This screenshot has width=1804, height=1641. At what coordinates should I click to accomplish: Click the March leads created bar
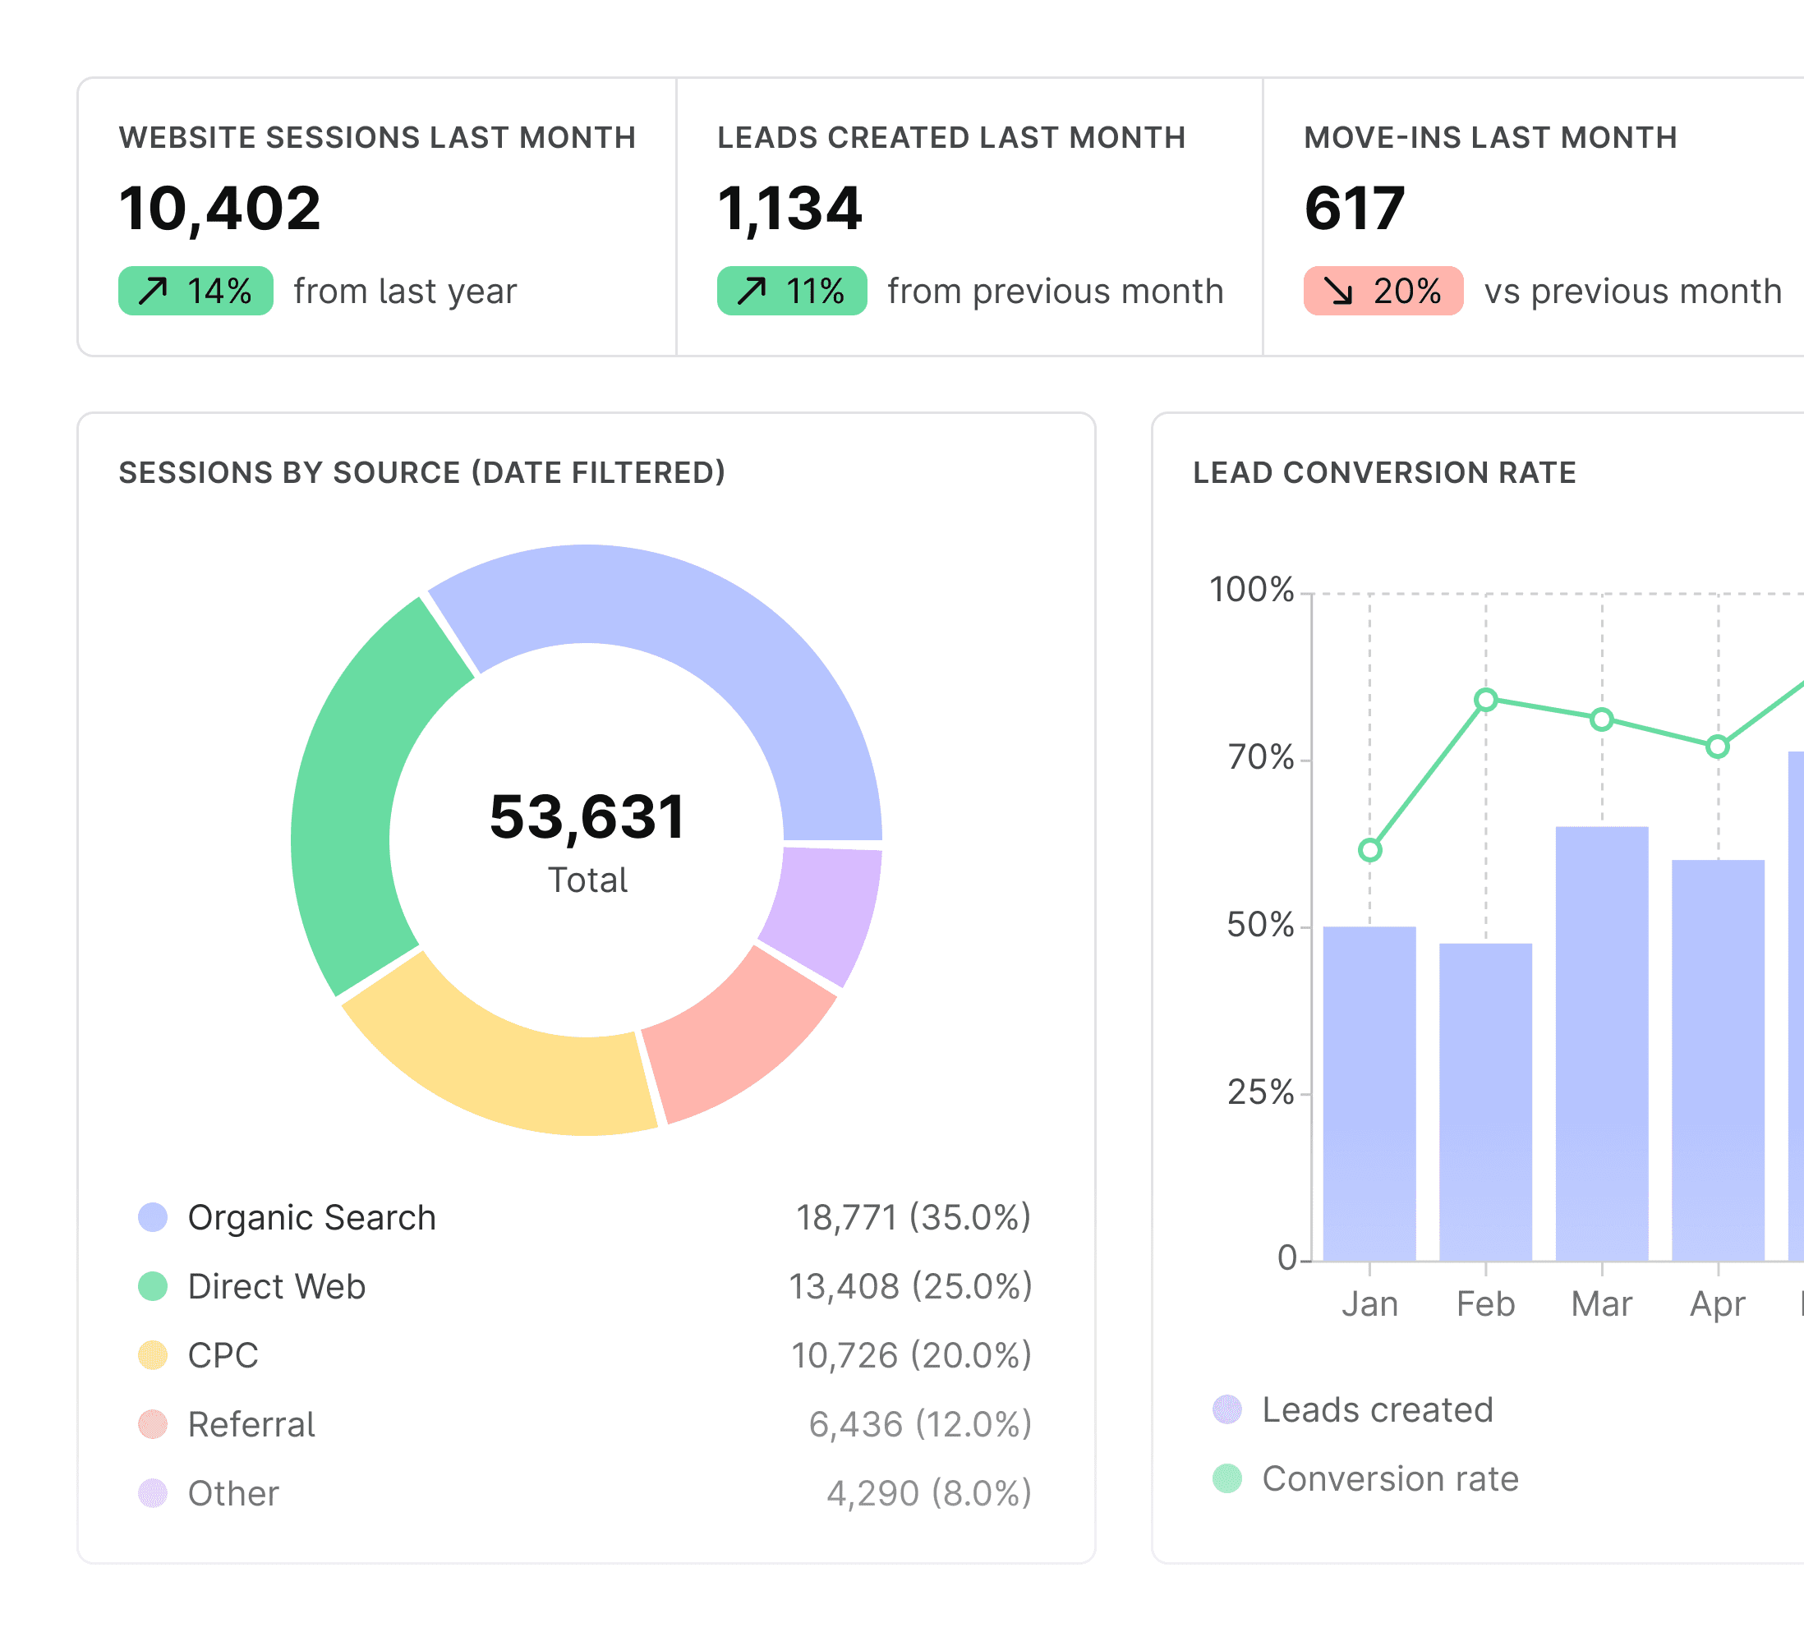[1602, 1042]
